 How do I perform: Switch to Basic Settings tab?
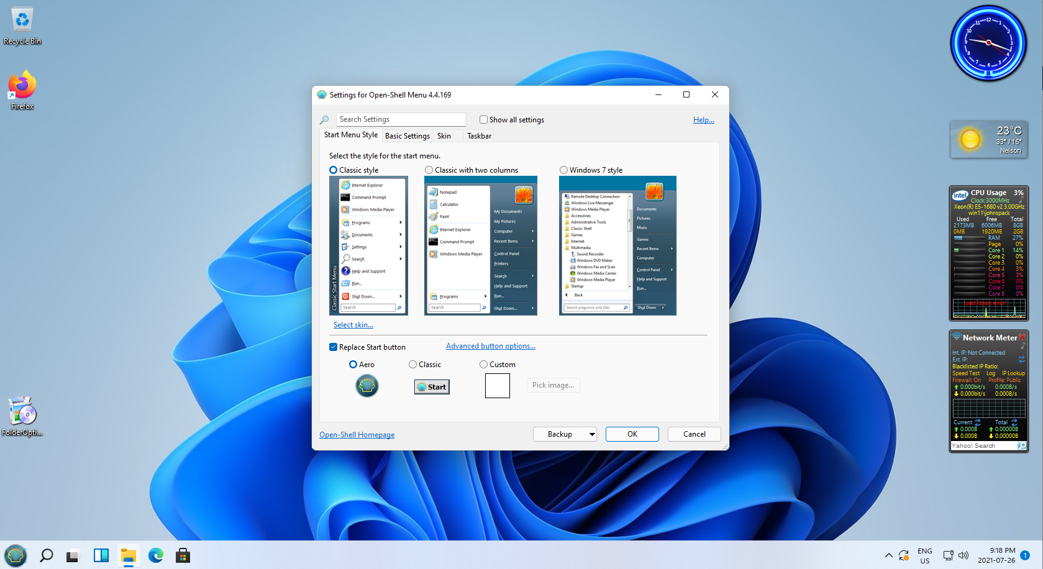[408, 136]
